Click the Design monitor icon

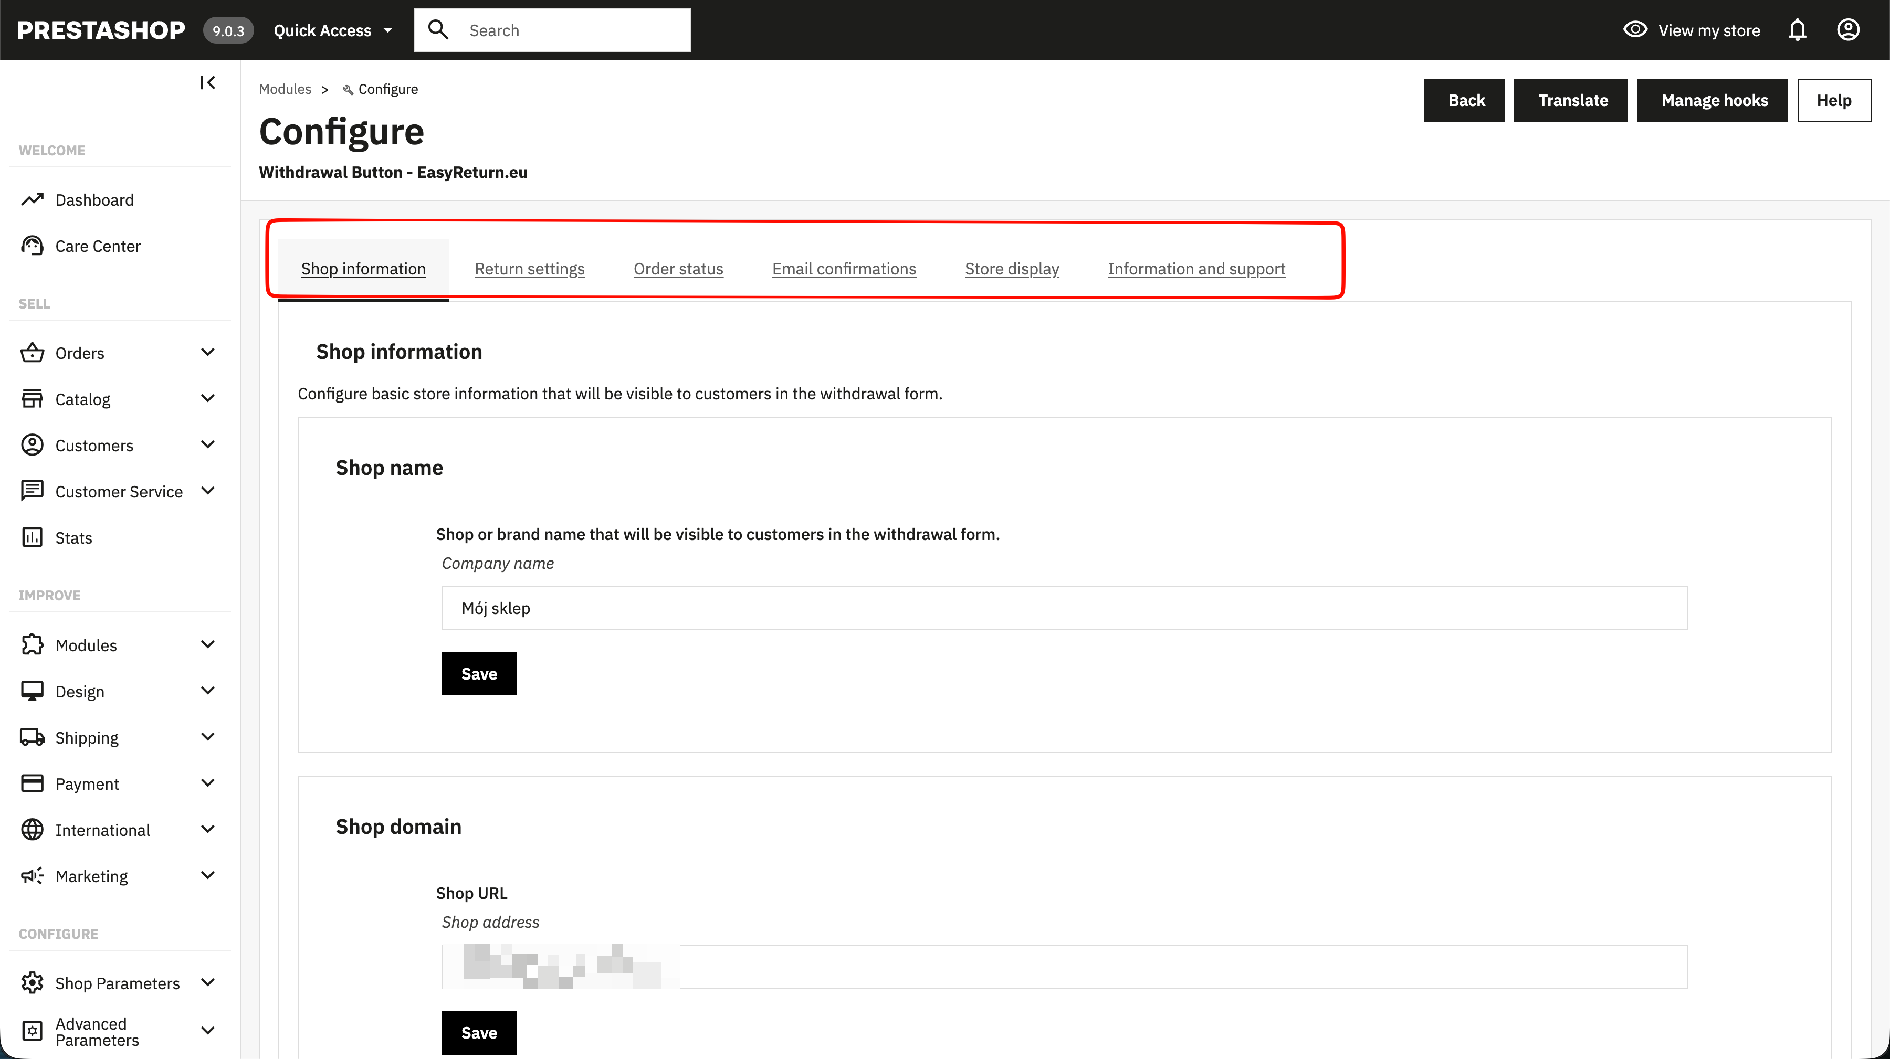(x=32, y=691)
